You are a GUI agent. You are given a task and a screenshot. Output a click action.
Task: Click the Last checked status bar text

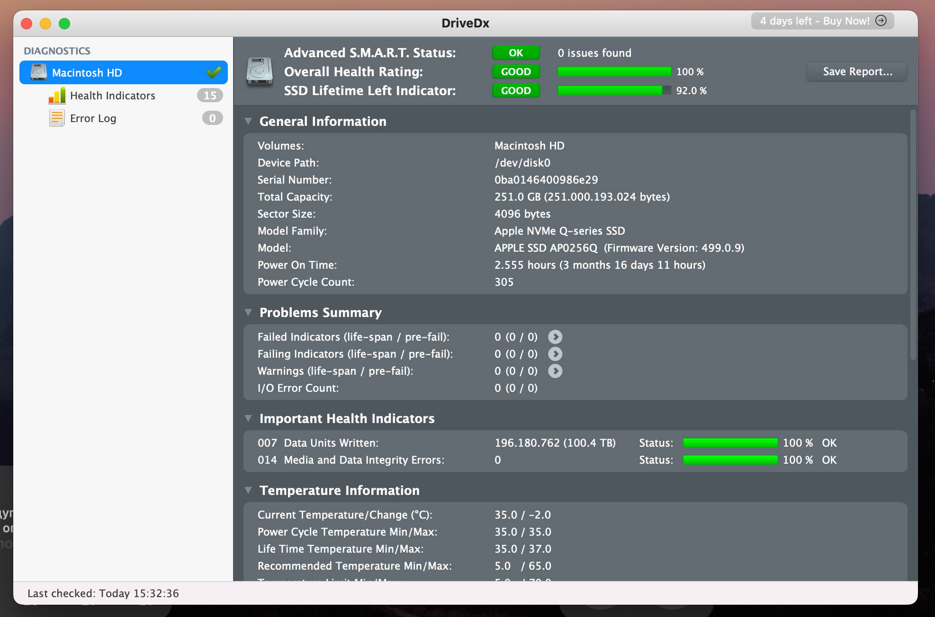(103, 594)
